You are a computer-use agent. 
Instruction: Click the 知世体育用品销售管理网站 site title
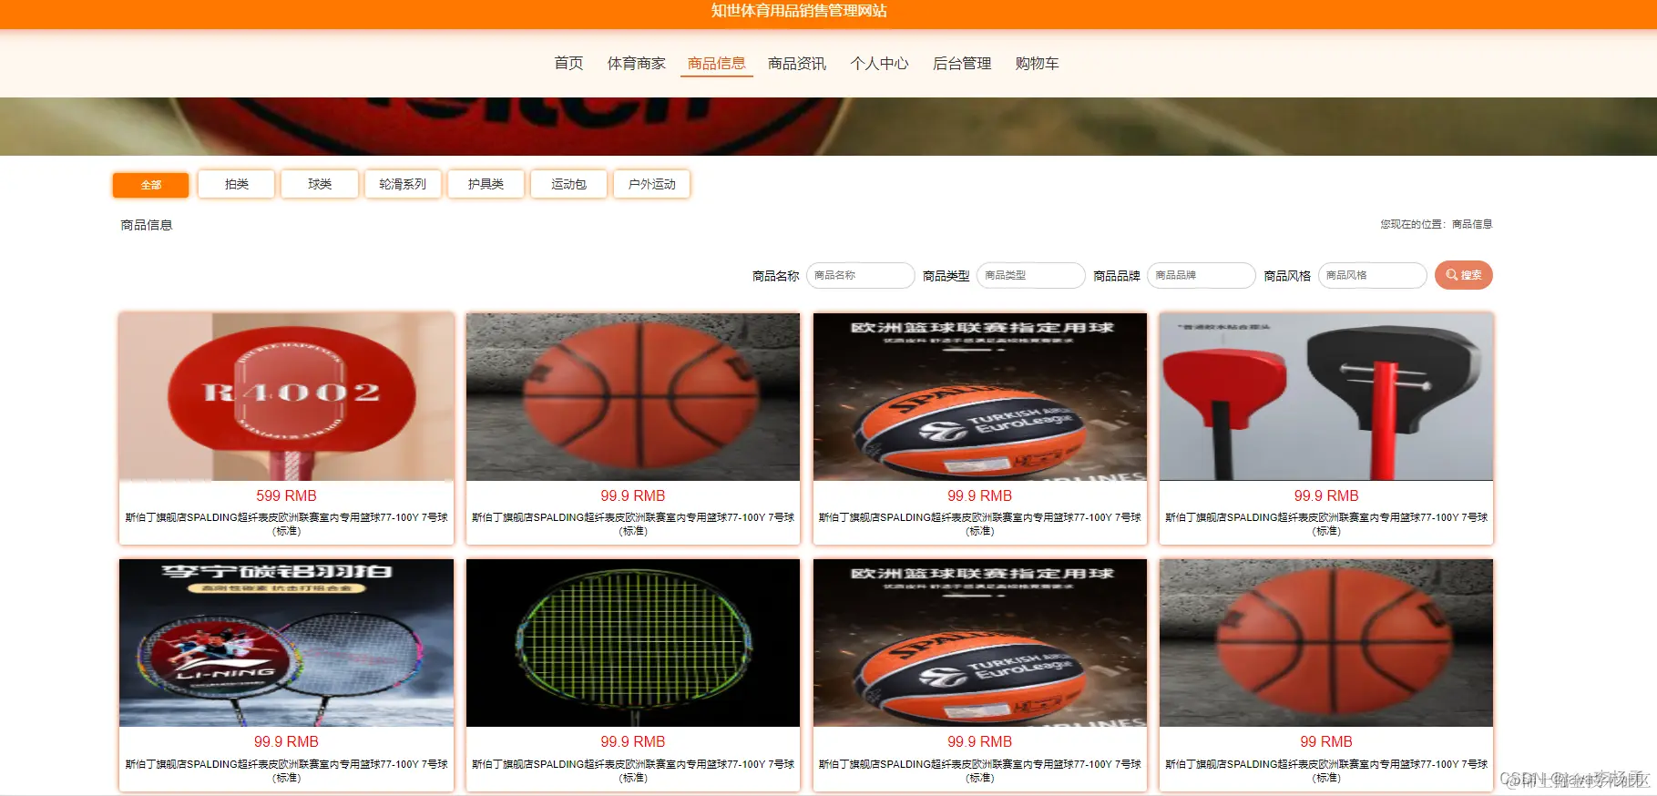point(799,11)
